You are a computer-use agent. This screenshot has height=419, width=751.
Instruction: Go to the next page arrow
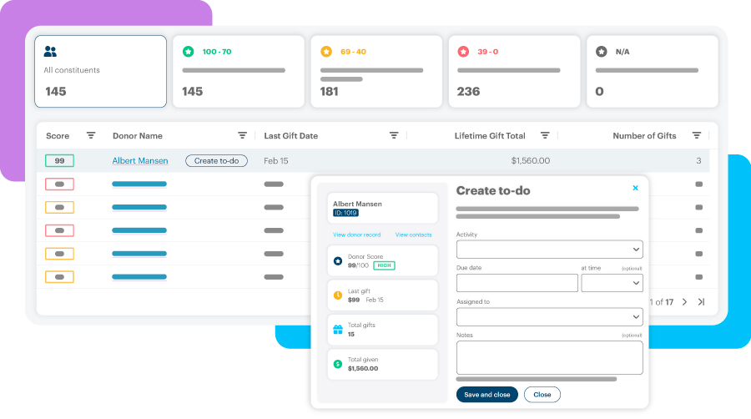click(685, 302)
